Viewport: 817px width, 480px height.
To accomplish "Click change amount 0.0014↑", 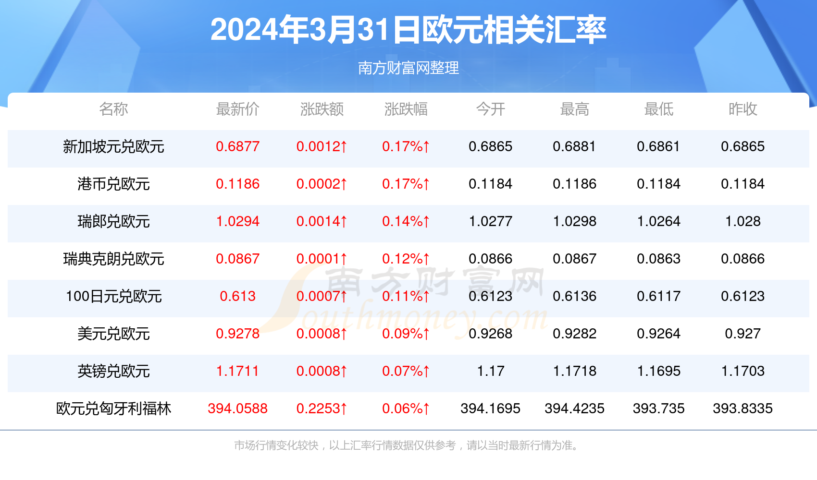I will [322, 221].
